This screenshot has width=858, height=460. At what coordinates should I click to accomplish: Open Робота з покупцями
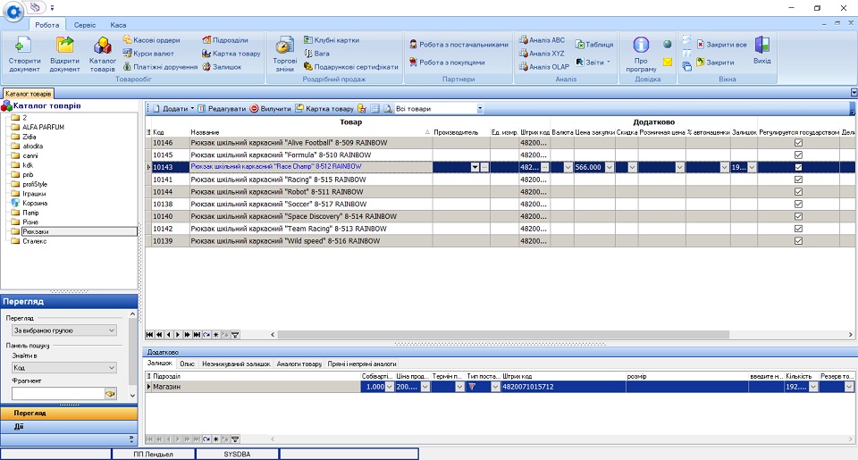click(x=447, y=63)
